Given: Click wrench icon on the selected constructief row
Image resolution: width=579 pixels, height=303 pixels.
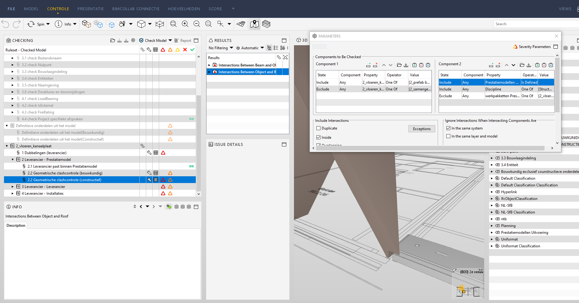Looking at the screenshot, I should 149,180.
